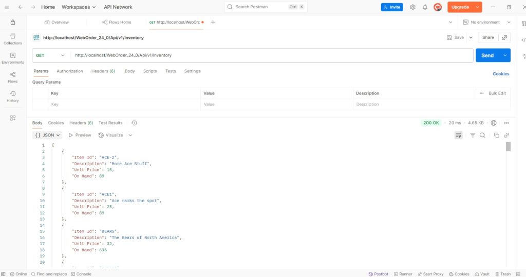Send the GET request
Screen dimensions: 526x277
tap(487, 55)
